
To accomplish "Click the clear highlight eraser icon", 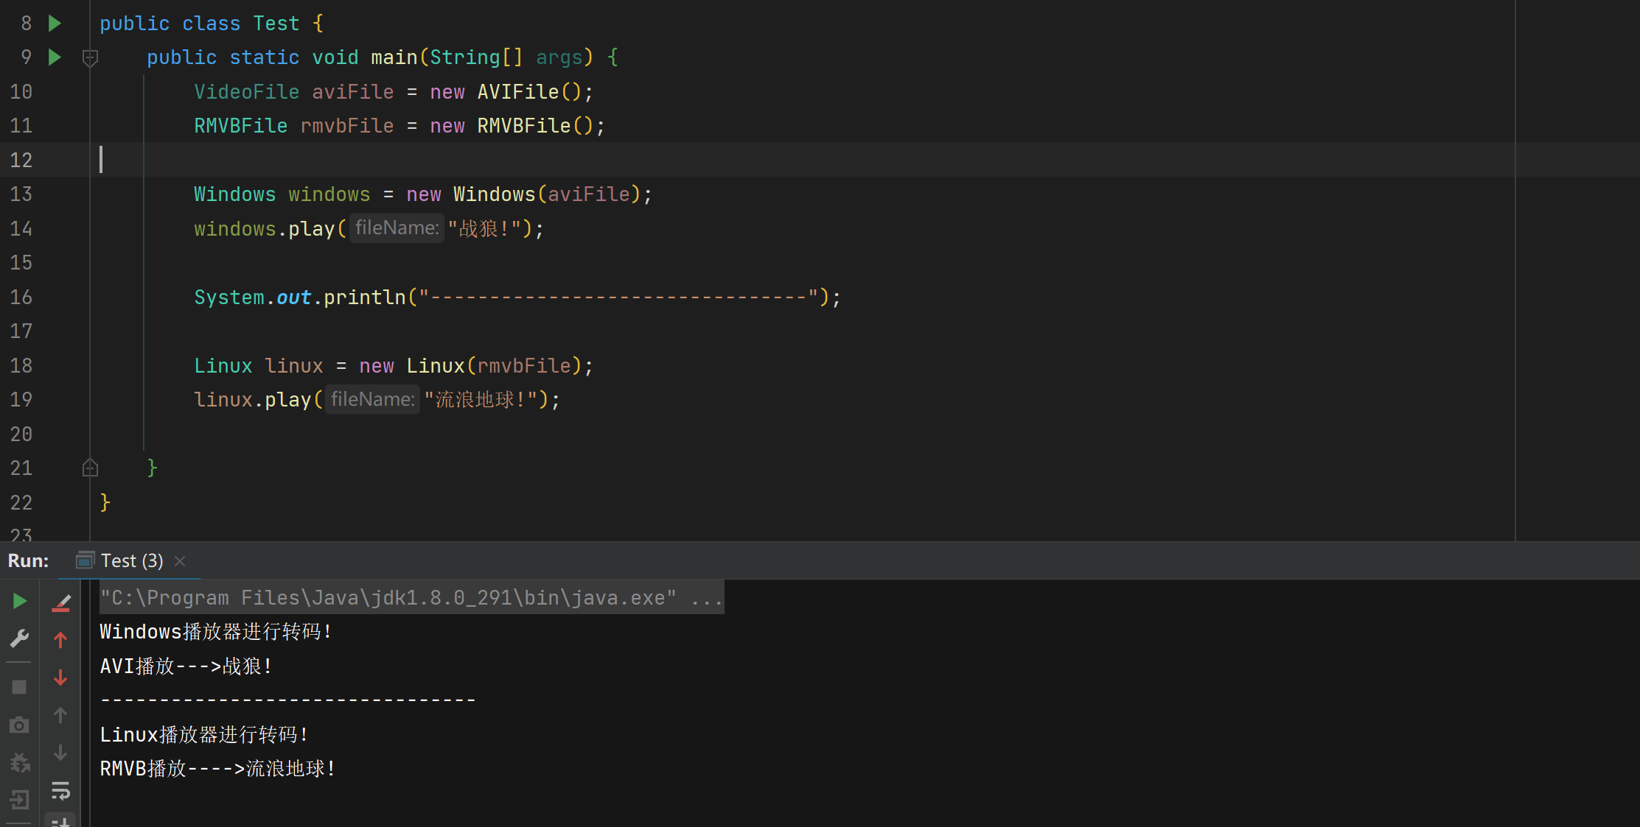I will coord(61,603).
